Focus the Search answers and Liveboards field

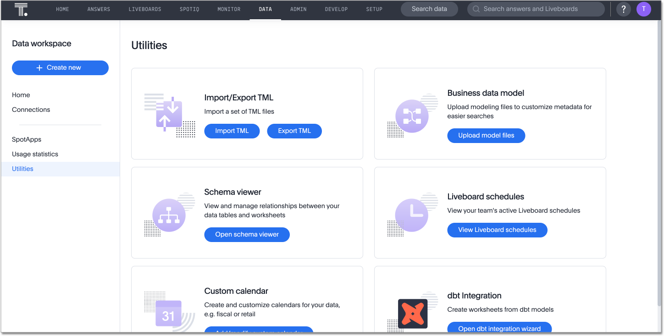(536, 9)
